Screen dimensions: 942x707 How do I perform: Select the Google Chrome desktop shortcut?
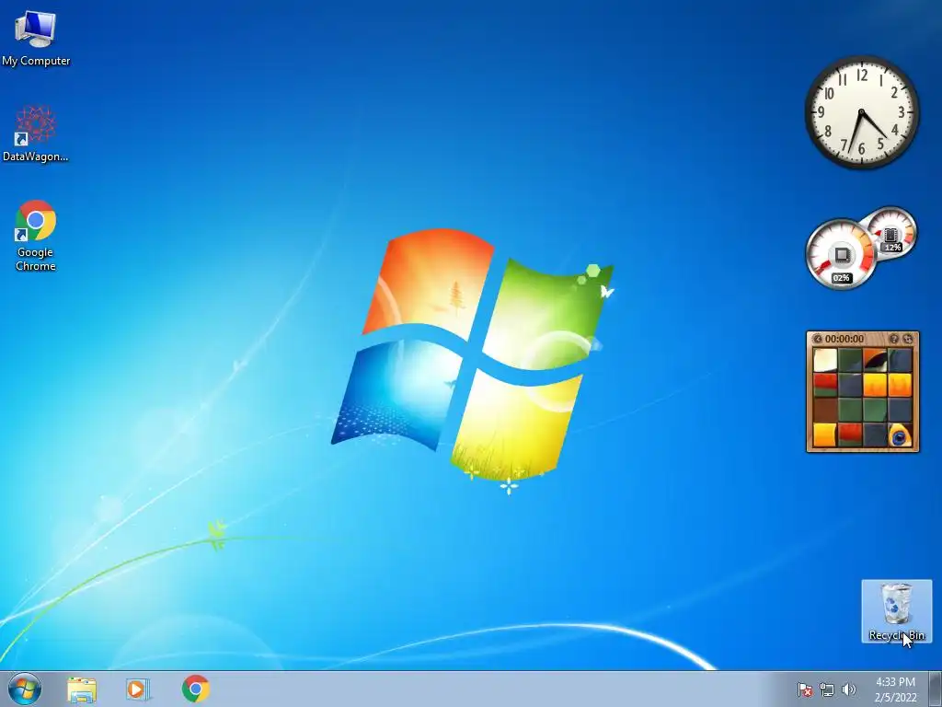[x=36, y=236]
